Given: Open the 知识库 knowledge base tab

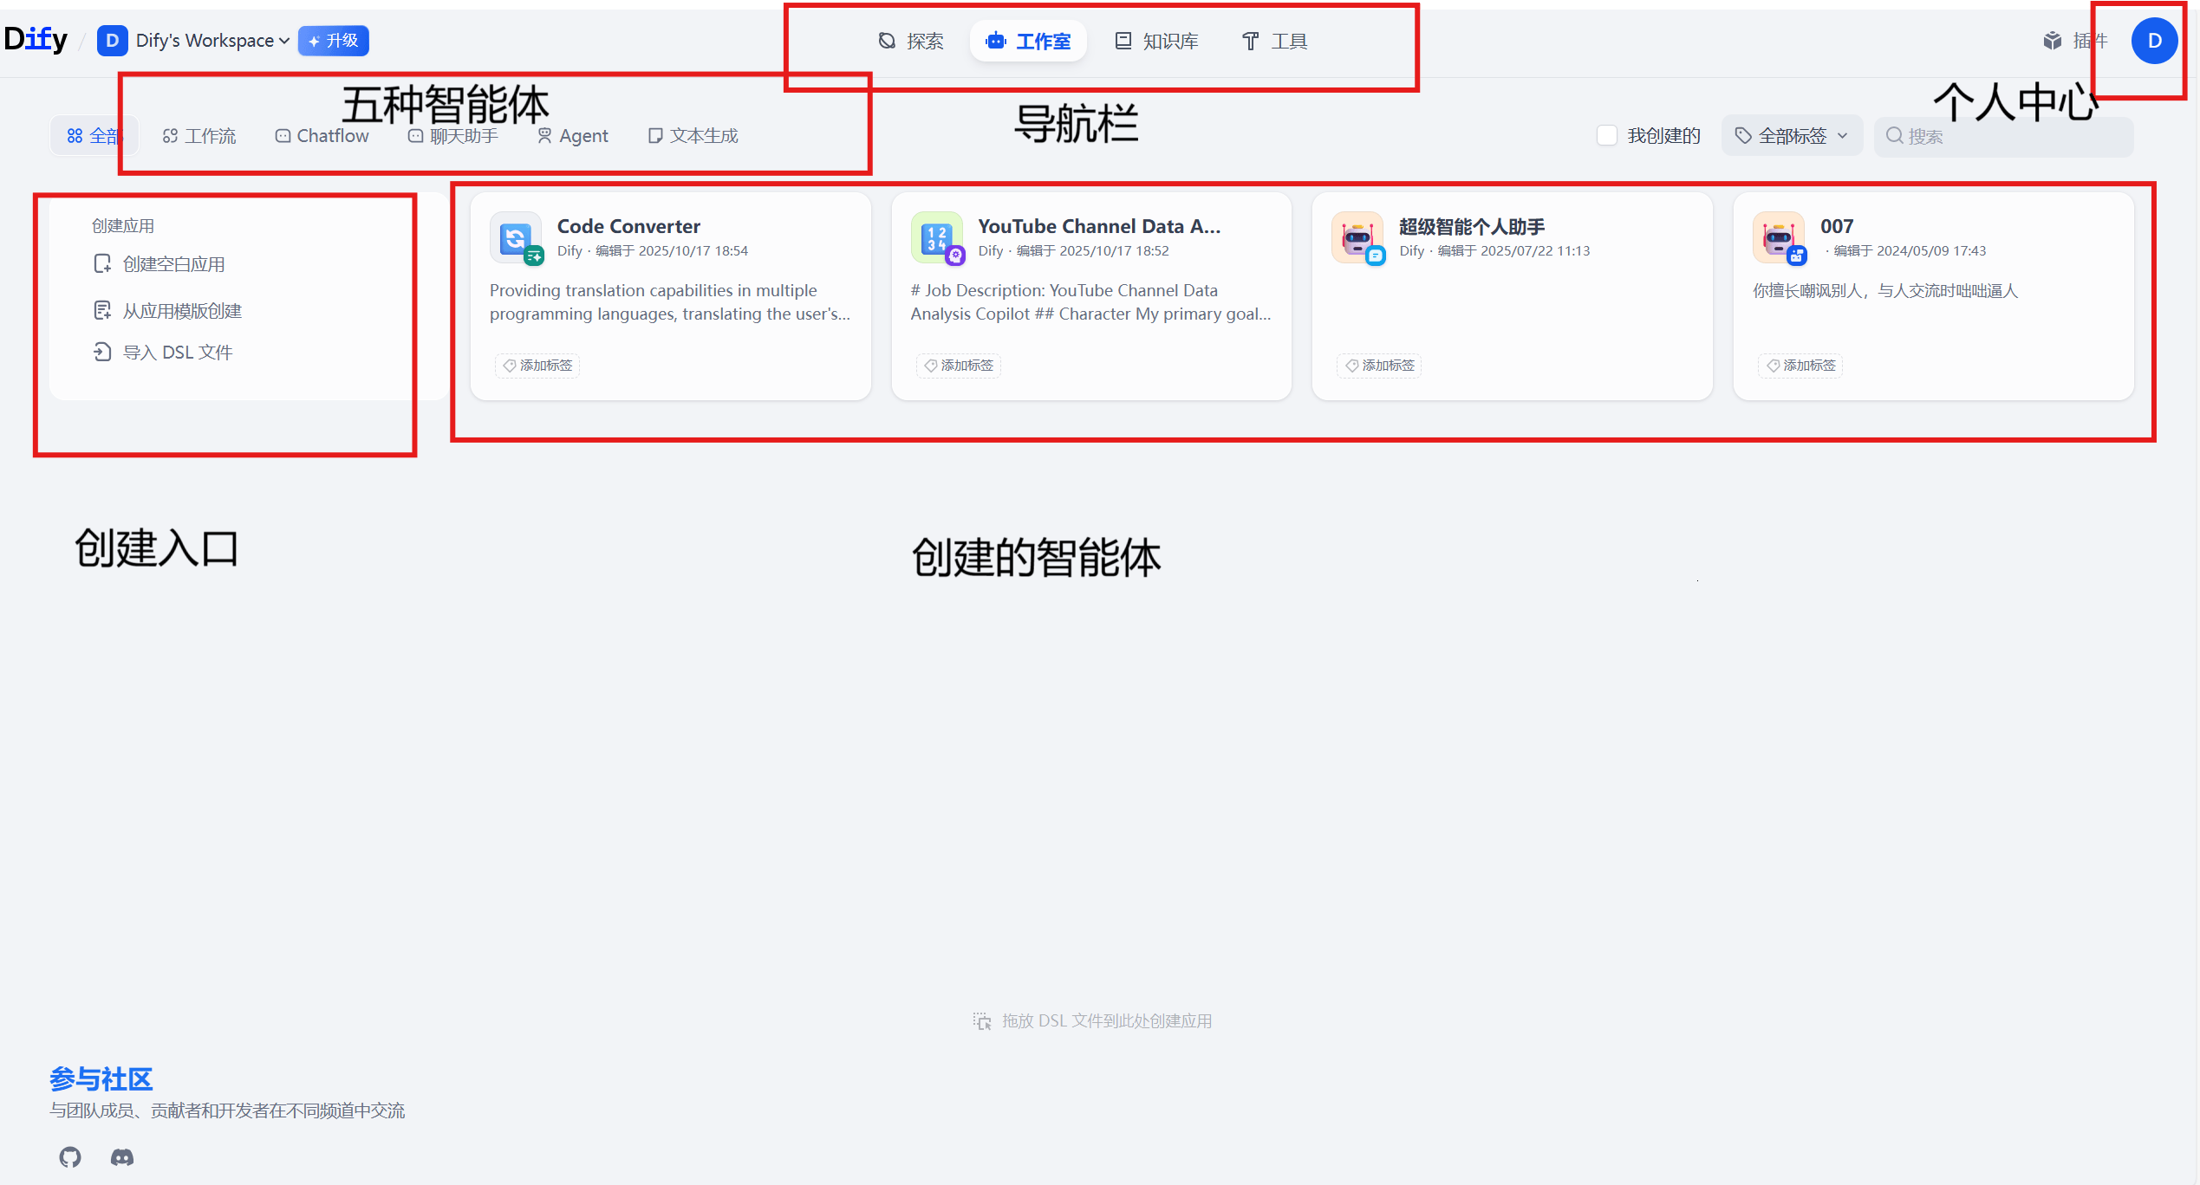Looking at the screenshot, I should 1157,41.
